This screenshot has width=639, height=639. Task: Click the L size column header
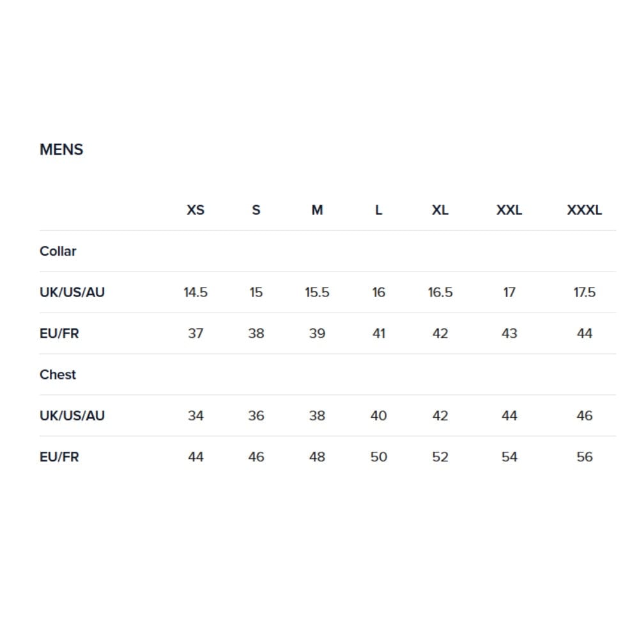point(378,210)
